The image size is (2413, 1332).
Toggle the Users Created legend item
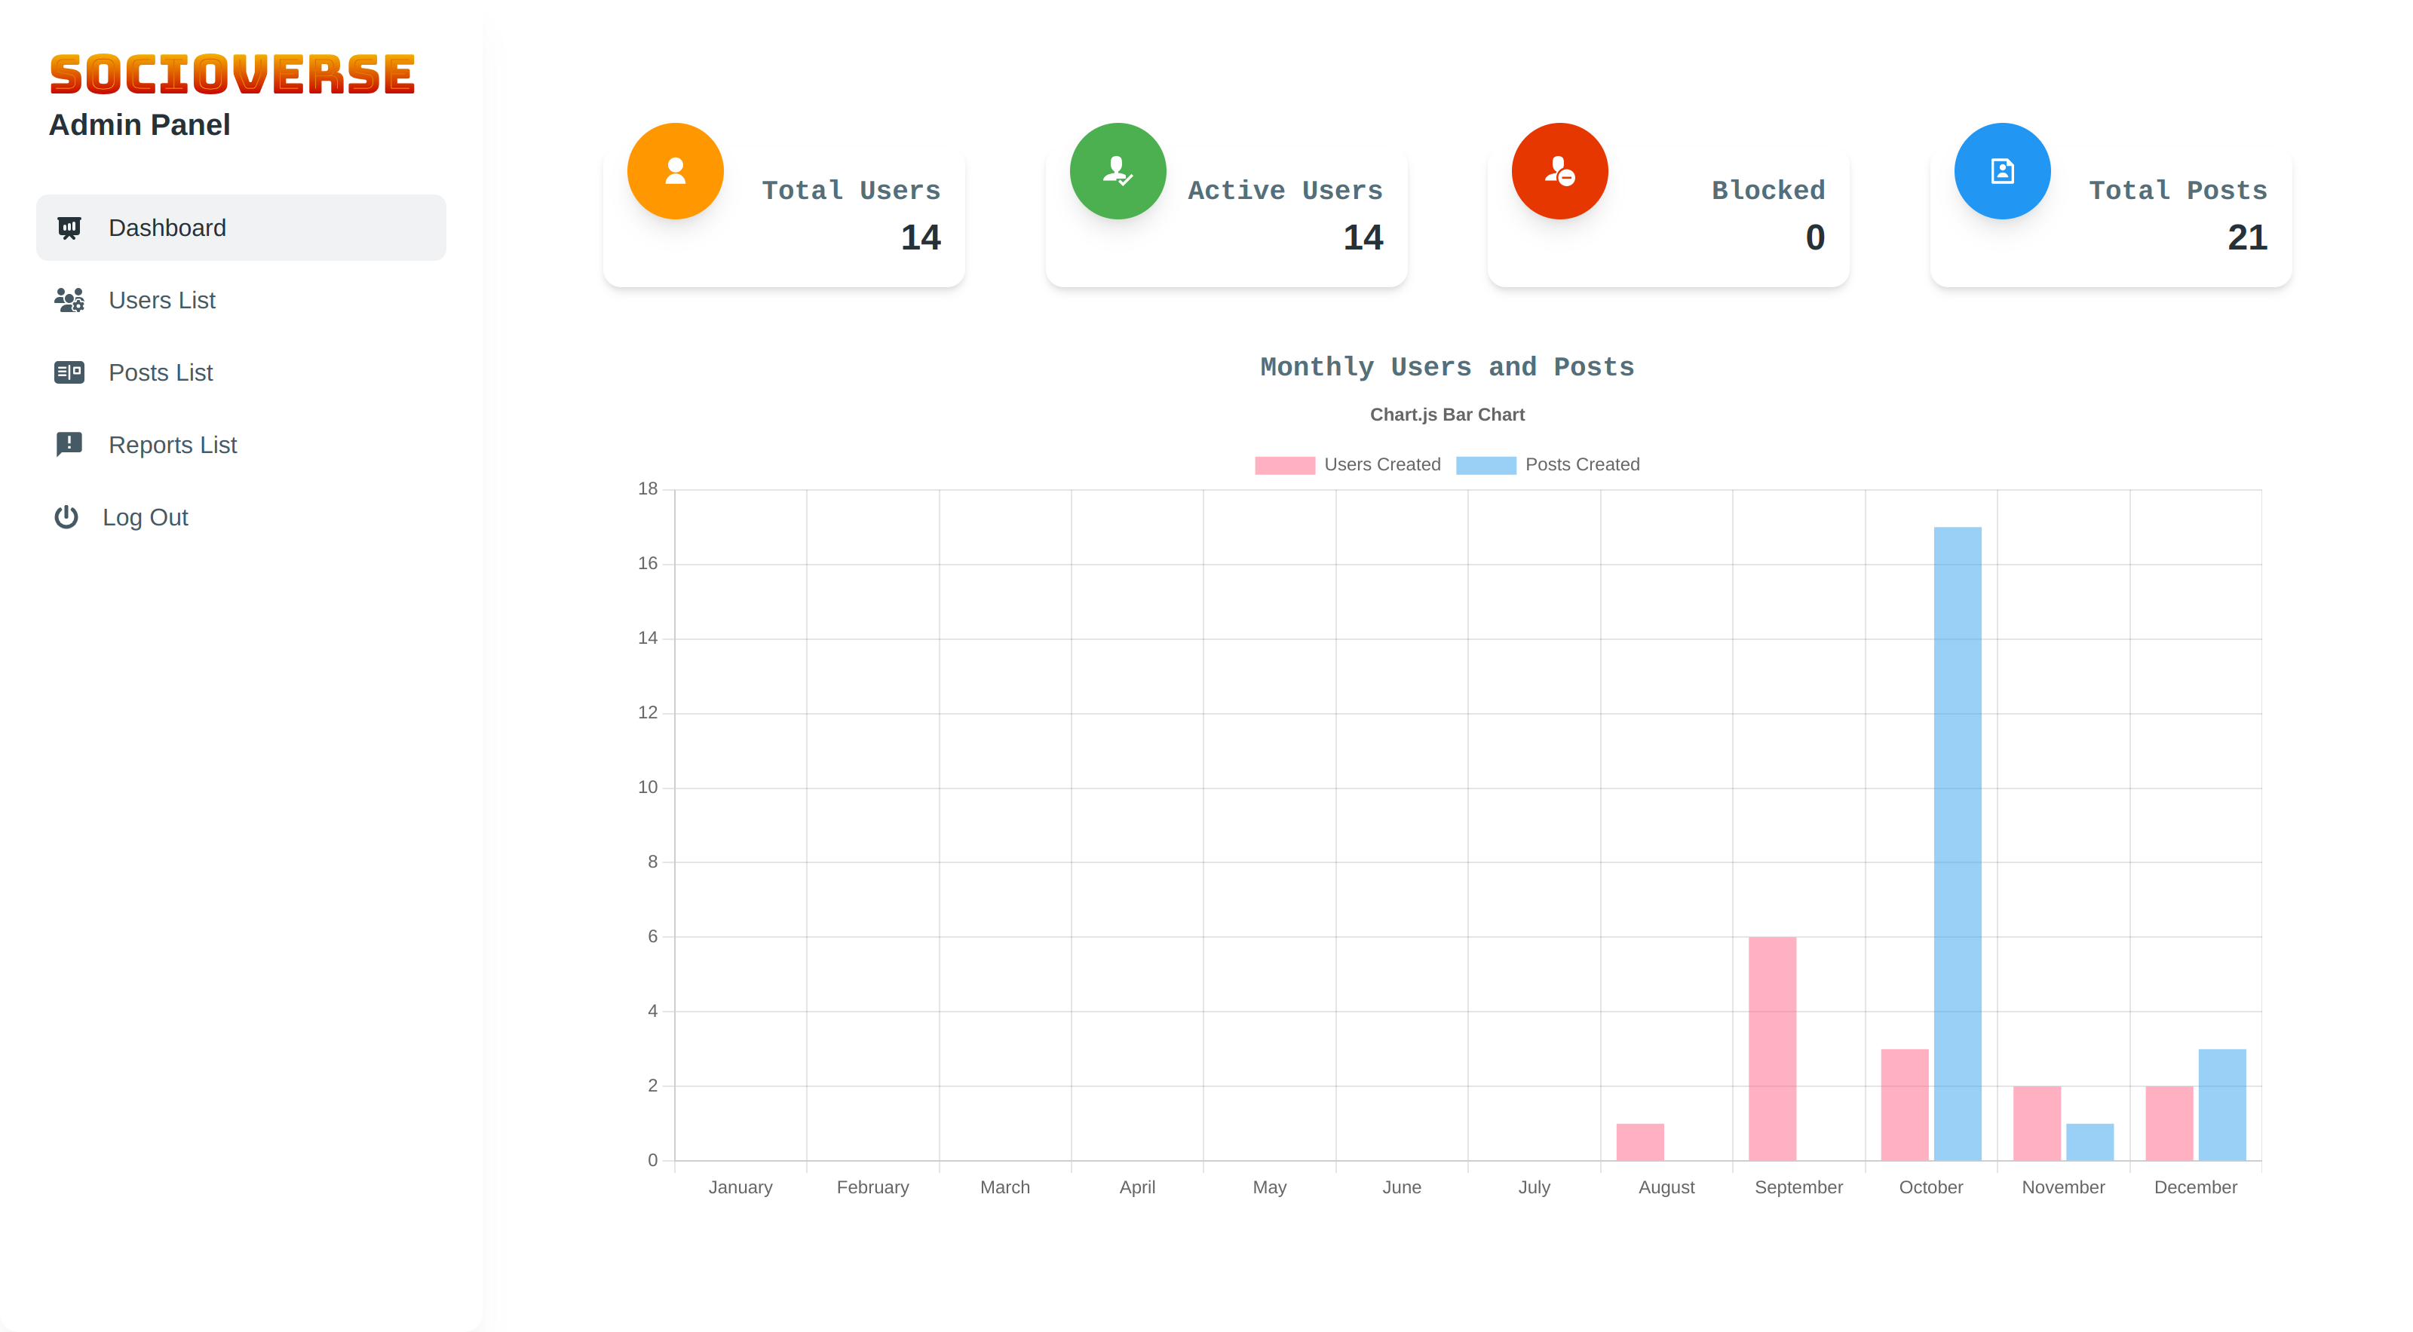[1347, 464]
